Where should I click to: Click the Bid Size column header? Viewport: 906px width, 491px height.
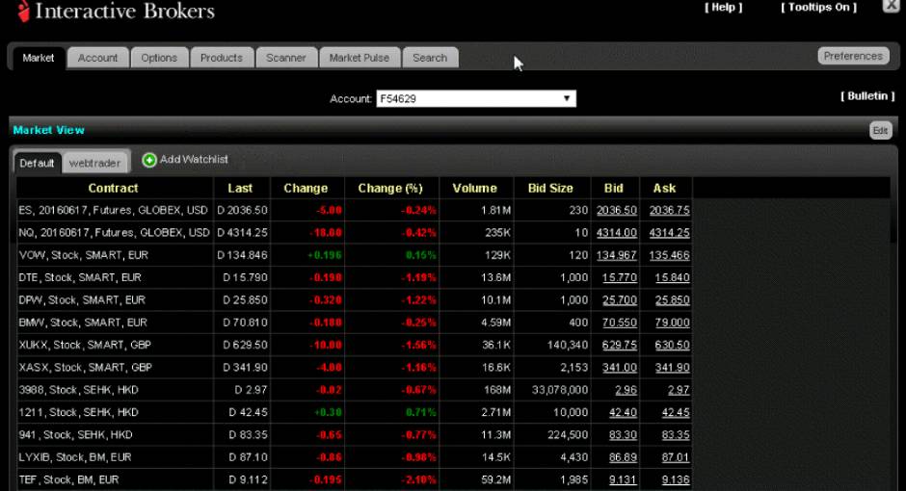(550, 188)
